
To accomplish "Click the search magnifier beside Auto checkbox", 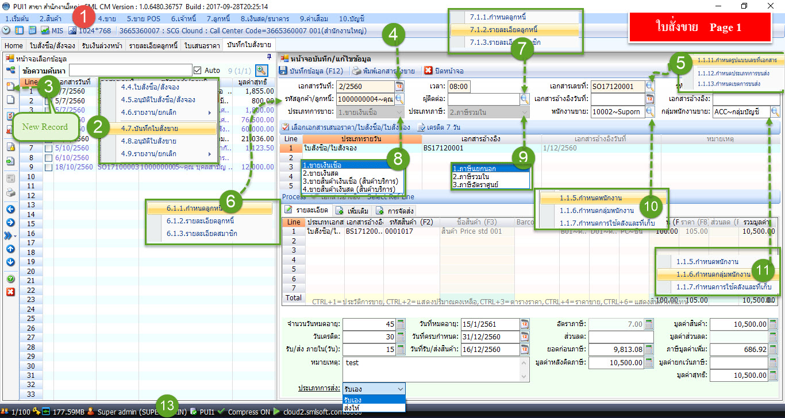I will coord(261,70).
